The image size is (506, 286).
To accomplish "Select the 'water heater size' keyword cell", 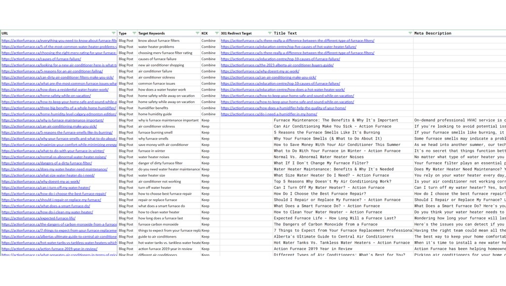I will tap(169, 175).
